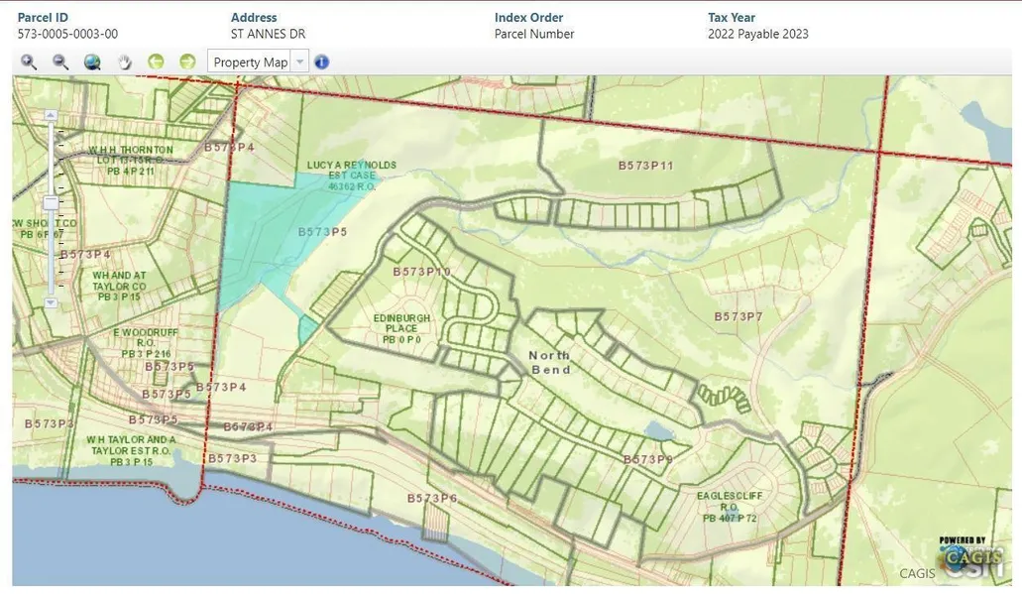The image size is (1022, 594).
Task: Click the Powered by CAGIS logo
Action: (x=970, y=557)
